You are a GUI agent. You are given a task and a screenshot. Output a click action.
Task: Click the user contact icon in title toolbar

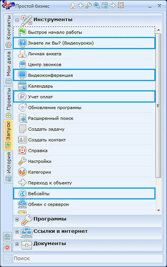point(73,6)
